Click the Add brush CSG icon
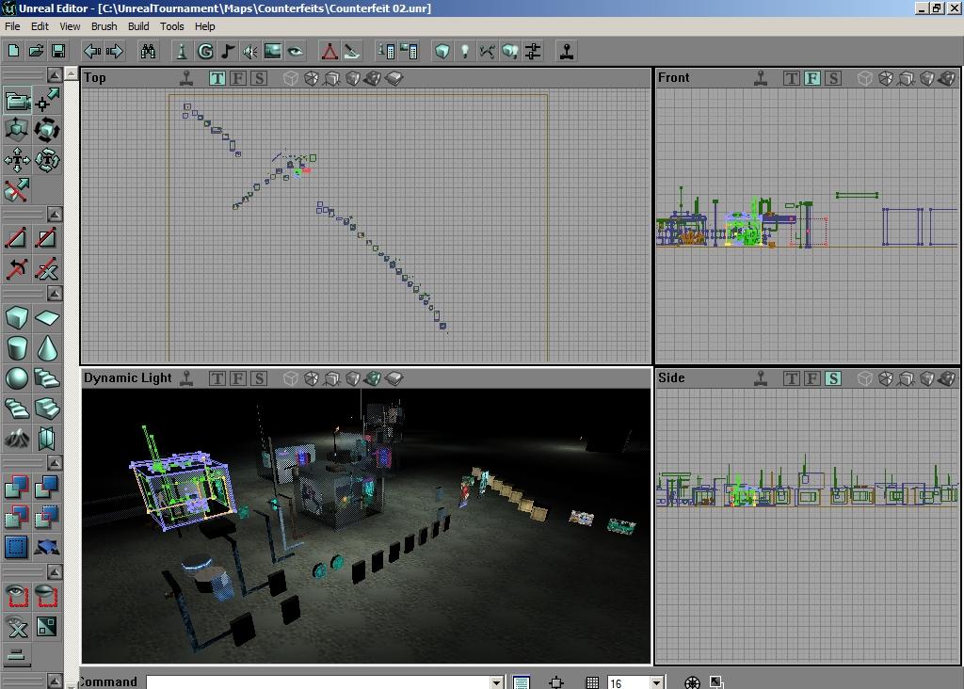 [17, 487]
